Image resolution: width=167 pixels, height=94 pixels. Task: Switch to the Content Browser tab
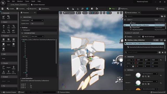[x=38, y=5]
